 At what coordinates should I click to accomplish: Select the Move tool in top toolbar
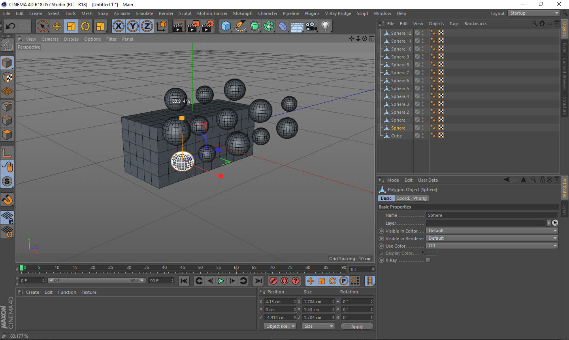(57, 26)
